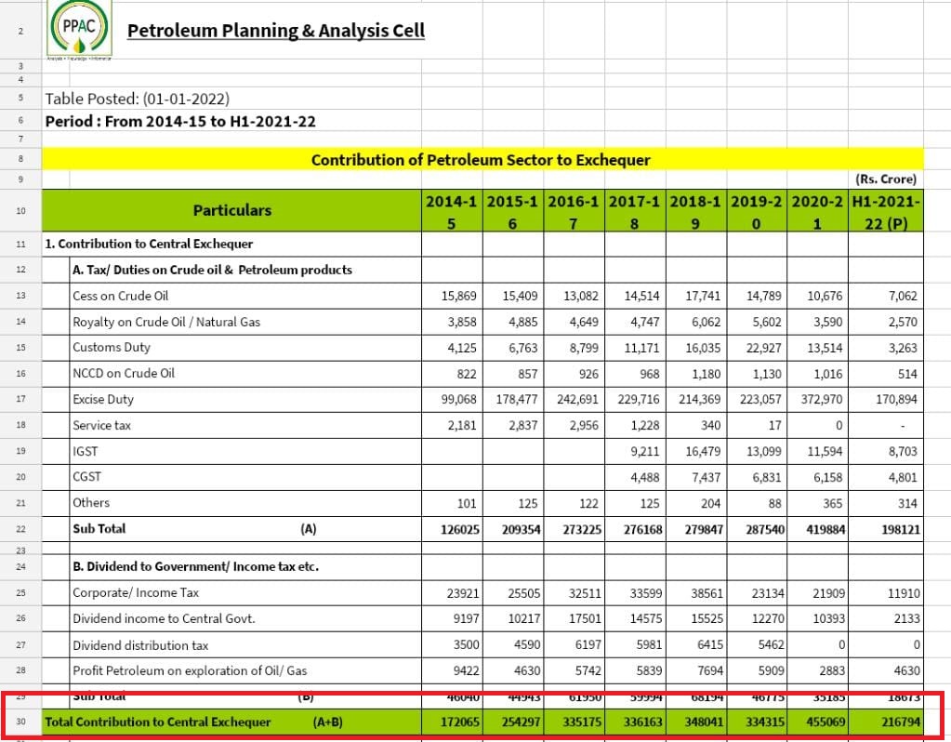Select 'Dividend income to Central Govt.' cell
This screenshot has height=742, width=951.
[x=245, y=619]
